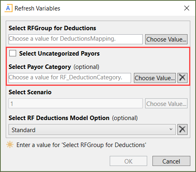Cancel the Refresh Variables dialog

pyautogui.click(x=171, y=161)
